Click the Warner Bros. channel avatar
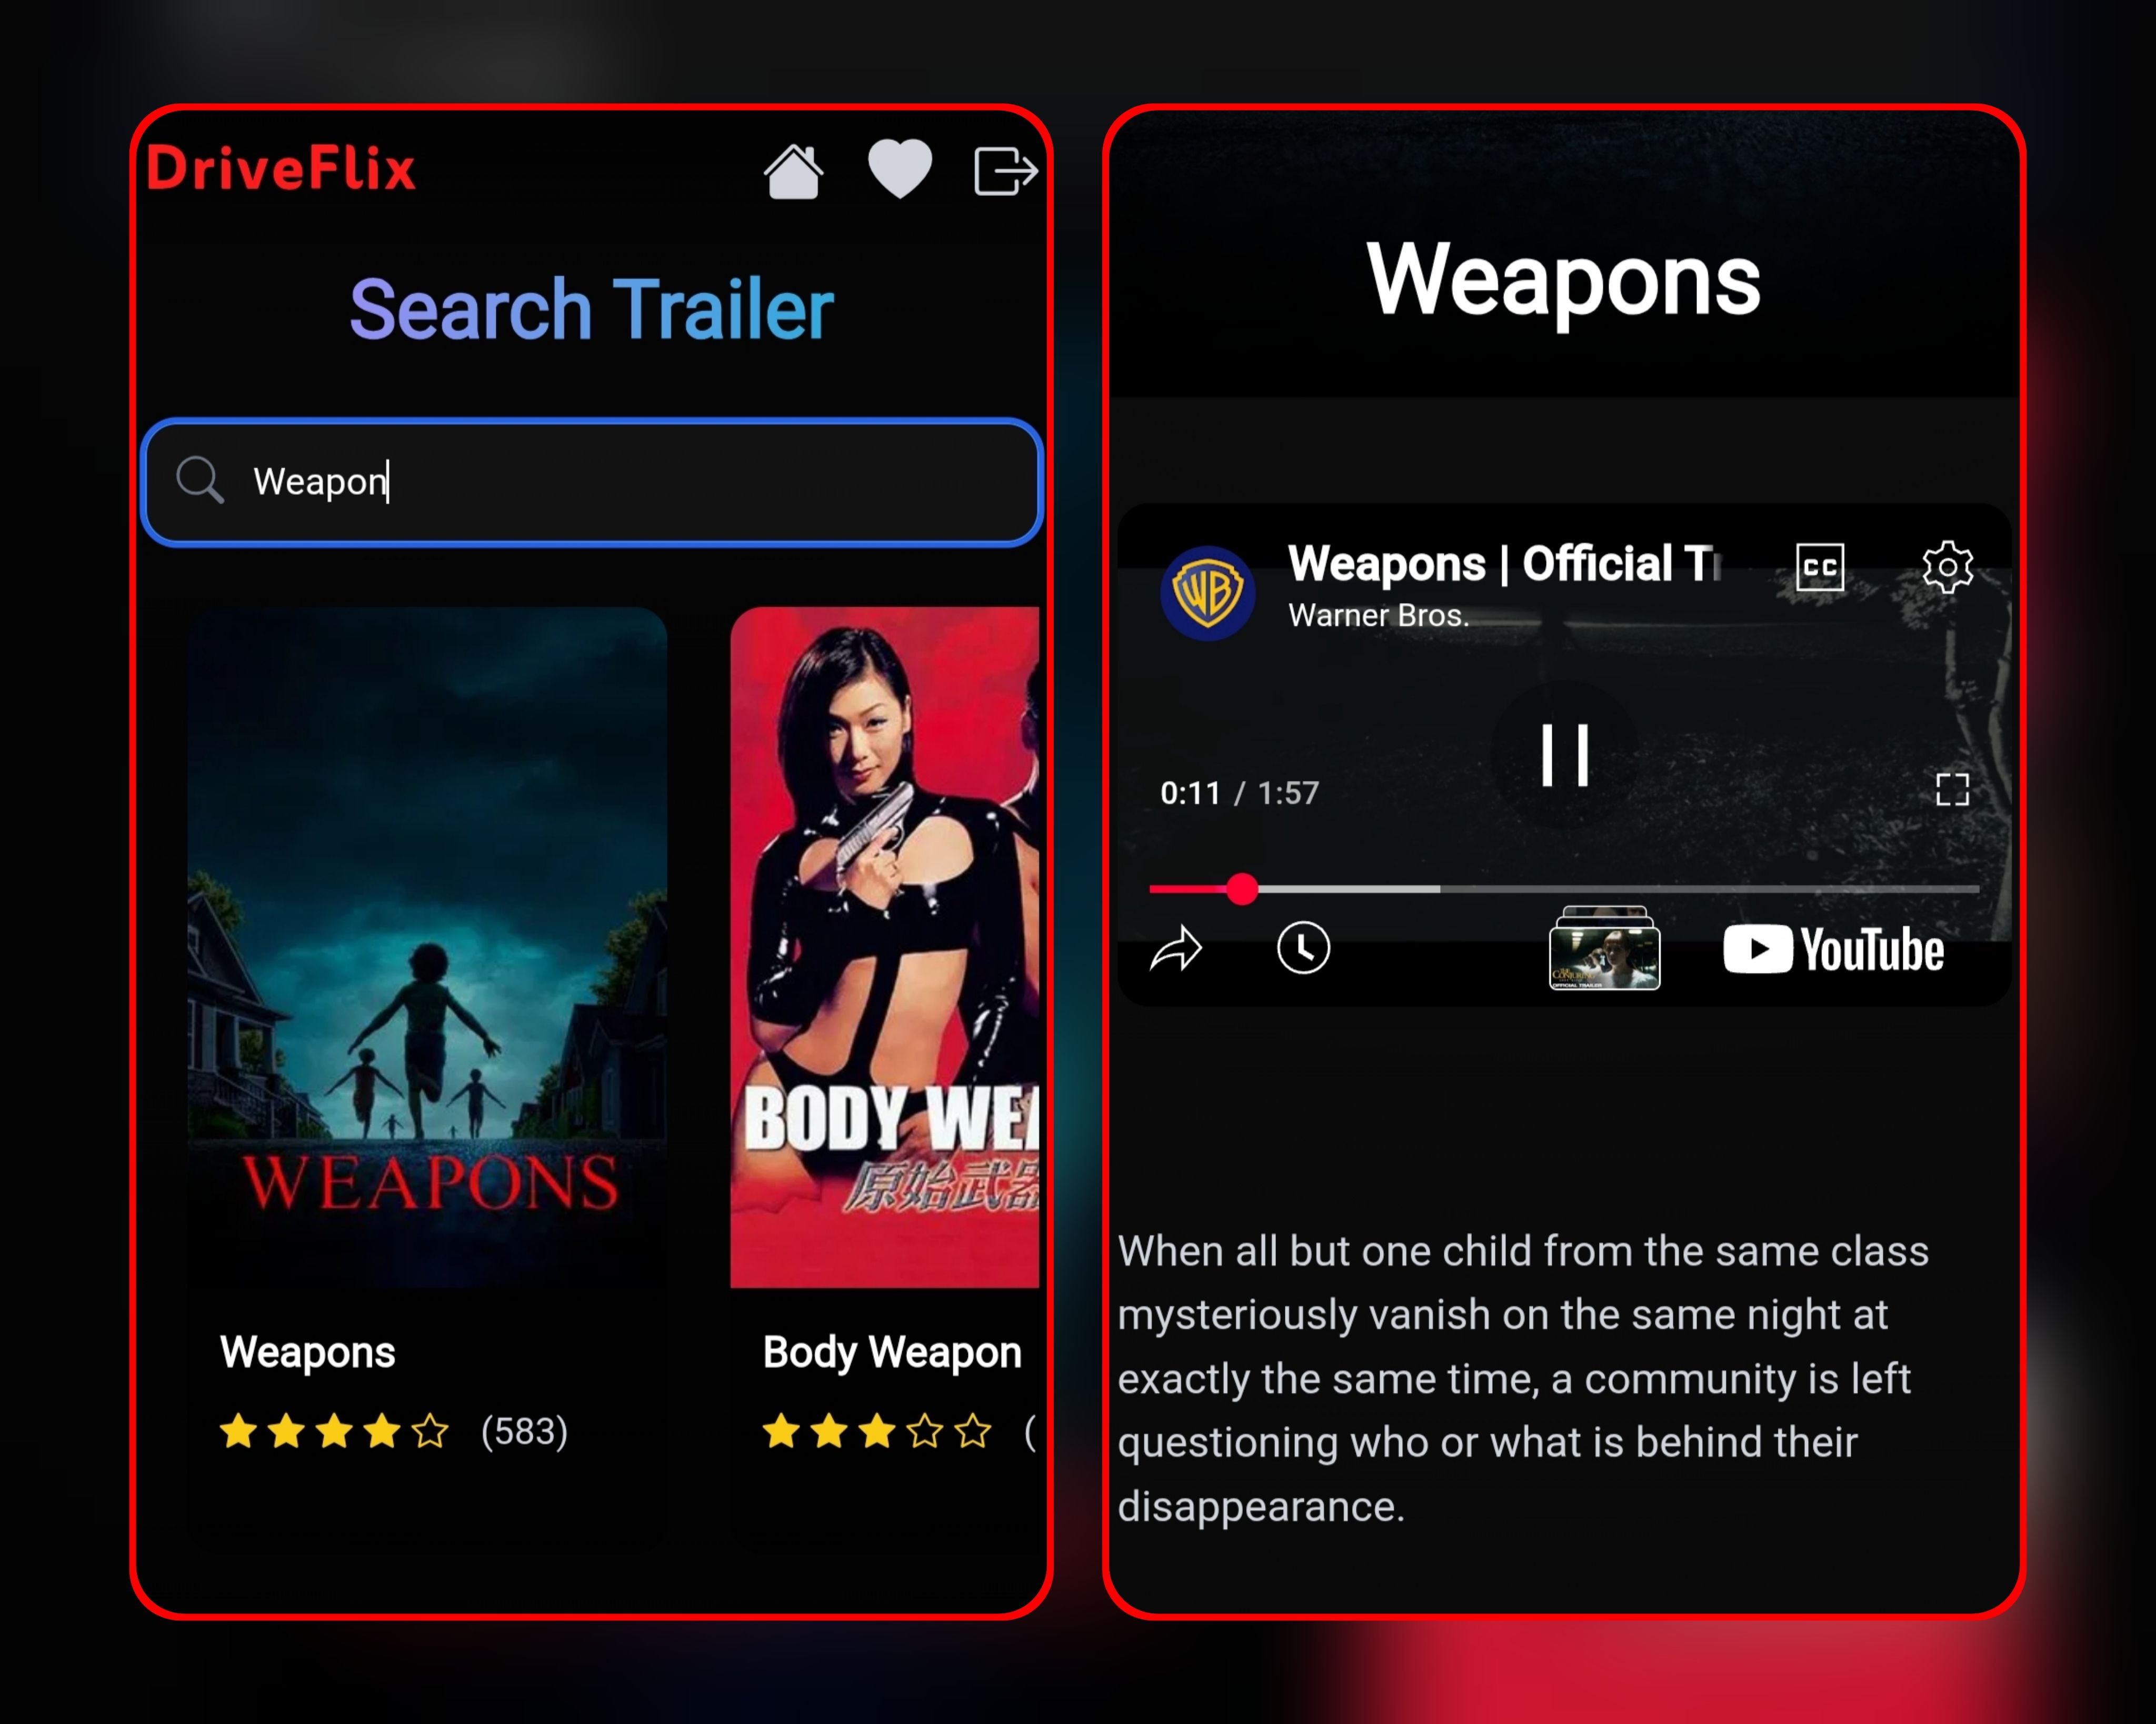This screenshot has width=2156, height=1724. click(1207, 593)
